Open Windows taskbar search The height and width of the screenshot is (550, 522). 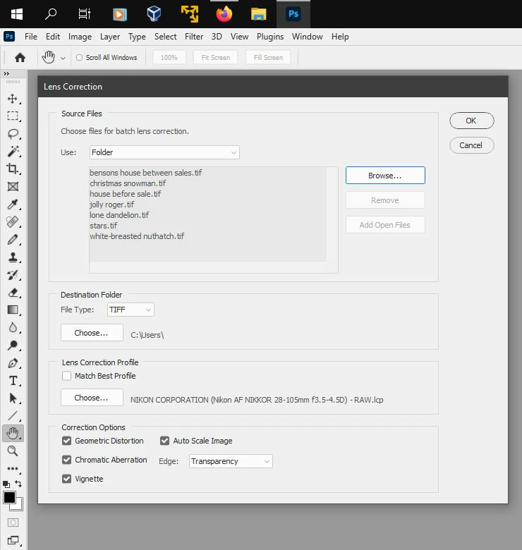[51, 14]
